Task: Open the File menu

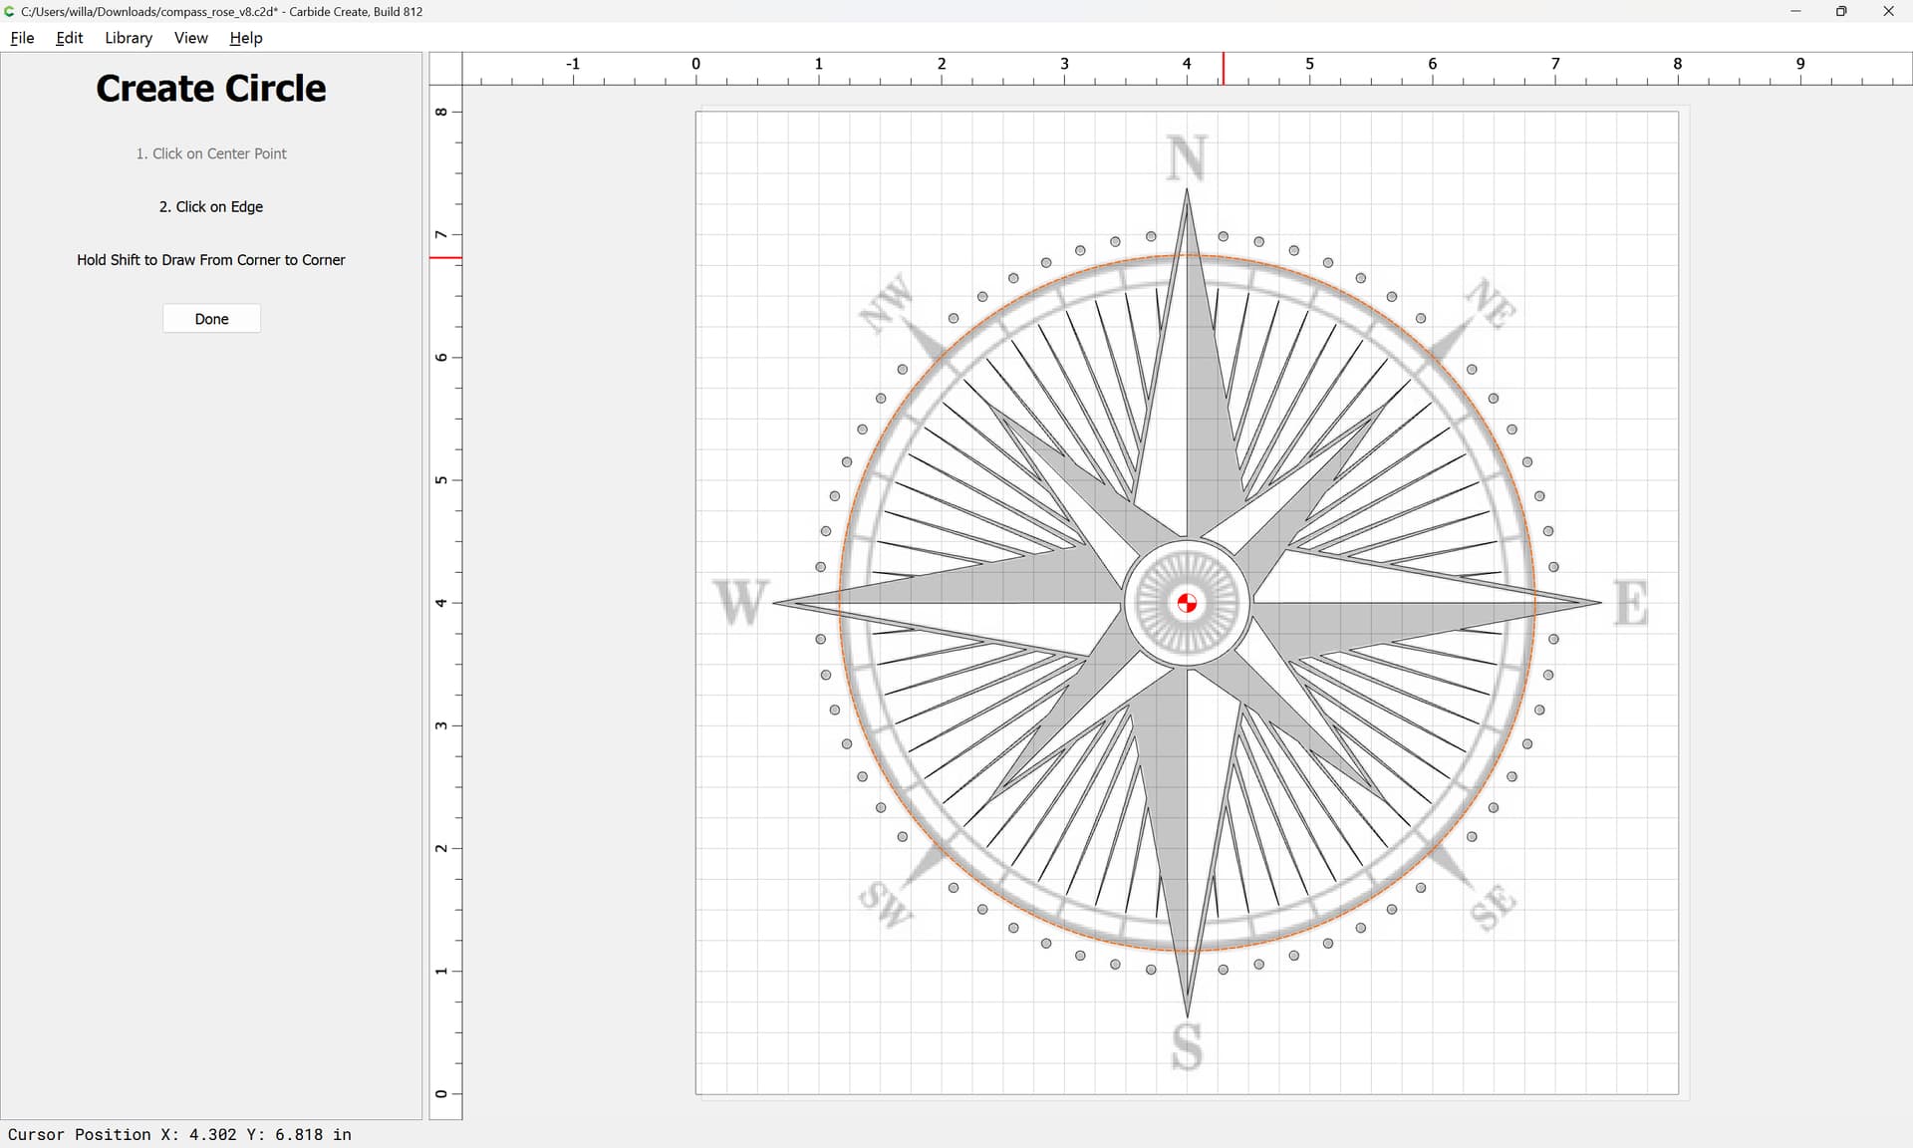Action: 22,38
